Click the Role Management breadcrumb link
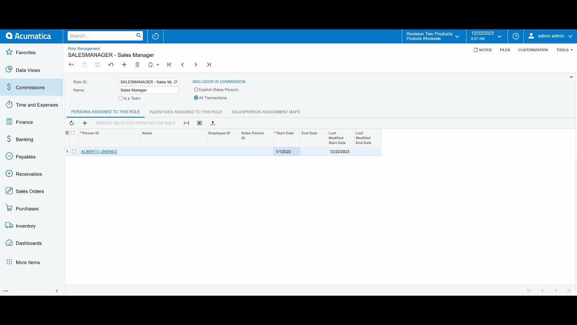 (x=84, y=48)
